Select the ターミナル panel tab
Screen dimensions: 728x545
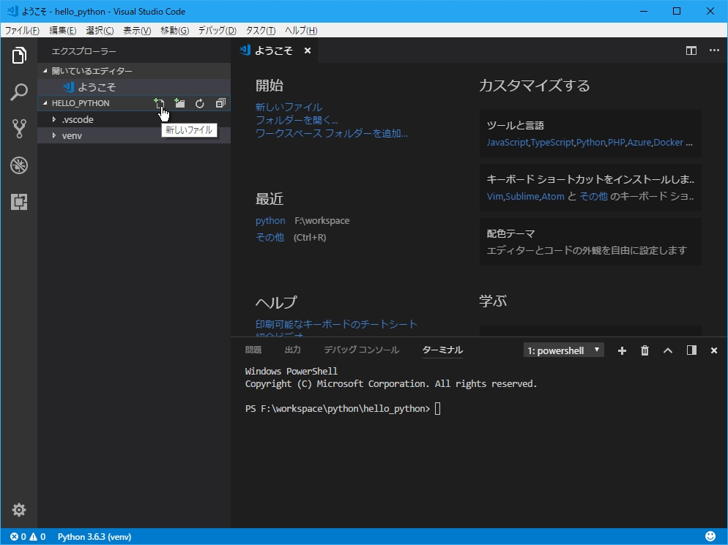(442, 350)
